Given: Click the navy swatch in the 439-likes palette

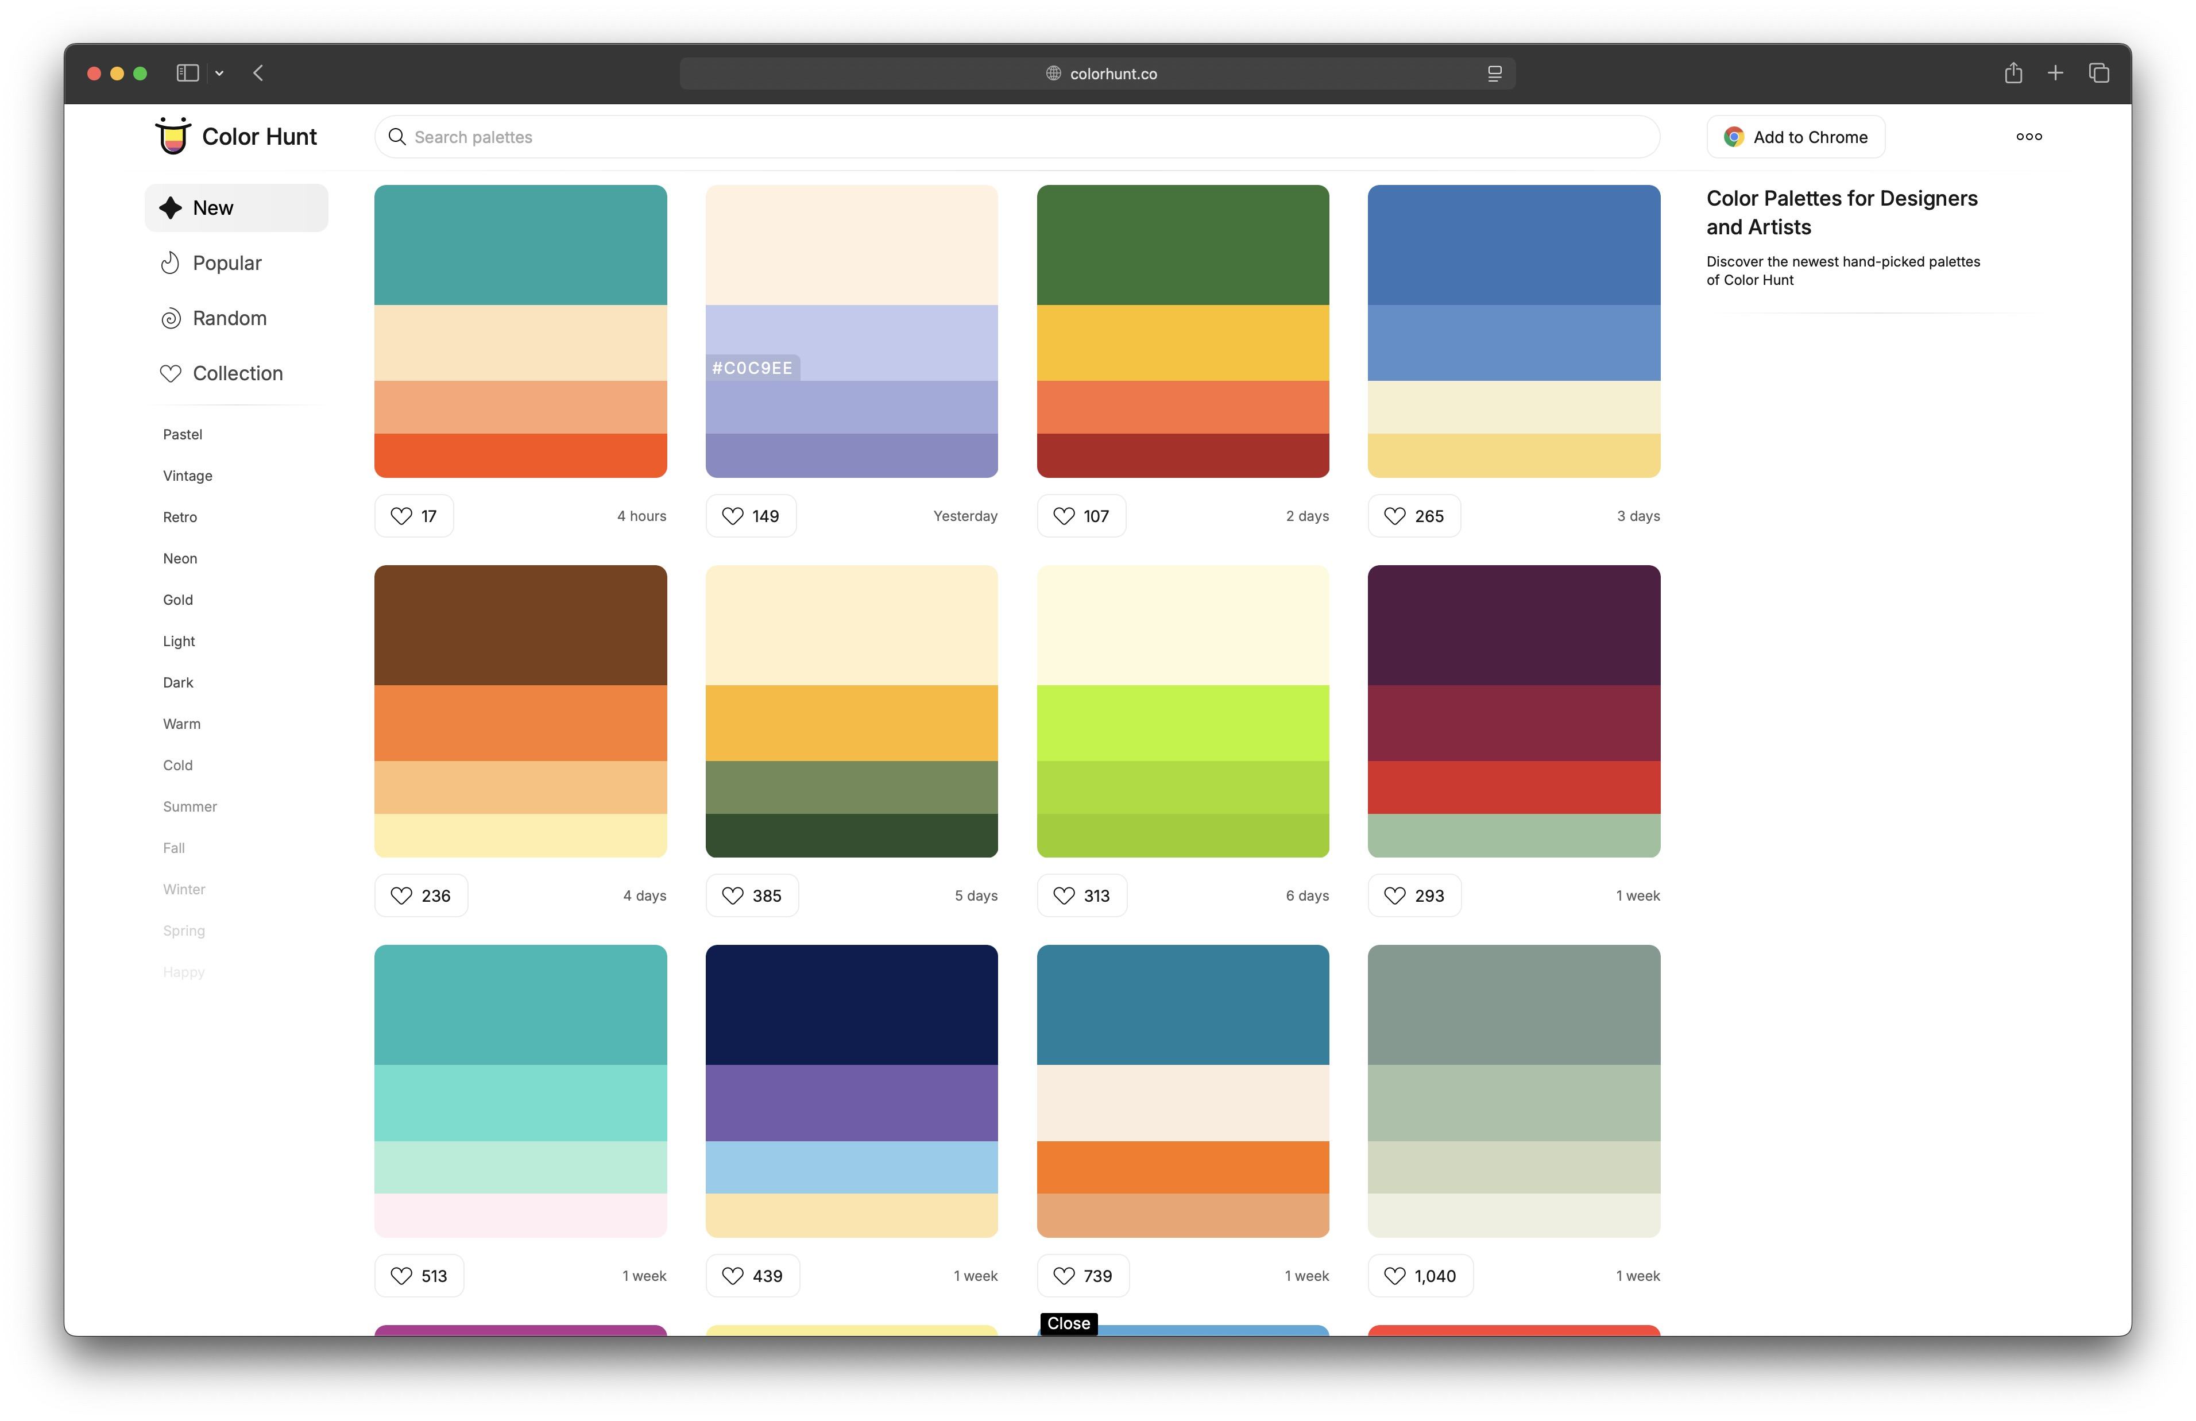Looking at the screenshot, I should [x=851, y=1004].
